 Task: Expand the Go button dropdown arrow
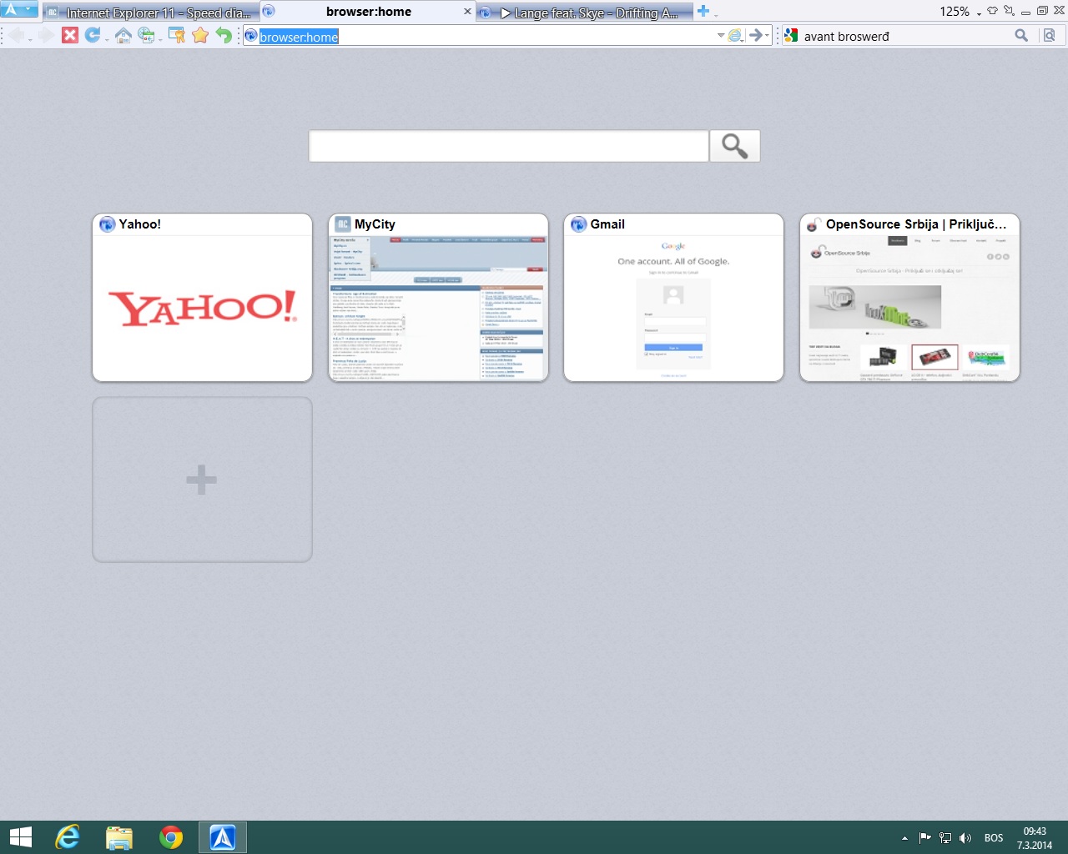[767, 36]
